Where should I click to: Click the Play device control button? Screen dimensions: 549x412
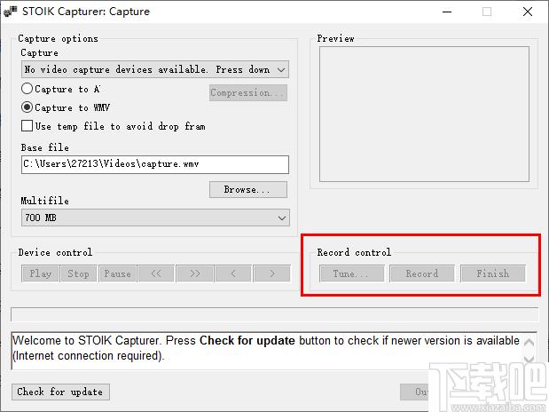coord(40,273)
